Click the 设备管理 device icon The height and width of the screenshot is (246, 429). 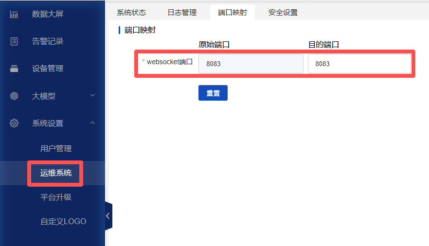tap(14, 69)
